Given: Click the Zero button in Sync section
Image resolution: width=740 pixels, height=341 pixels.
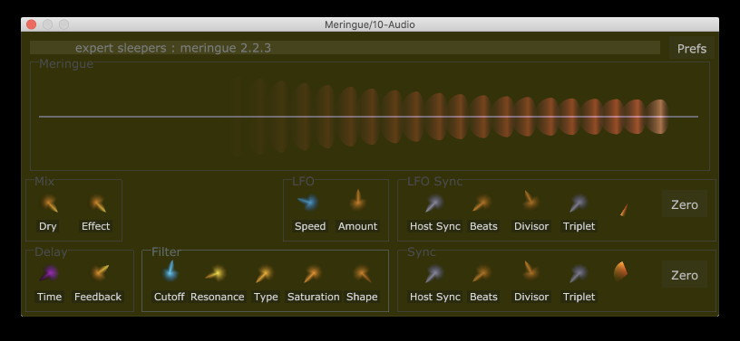Looking at the screenshot, I should pyautogui.click(x=685, y=275).
